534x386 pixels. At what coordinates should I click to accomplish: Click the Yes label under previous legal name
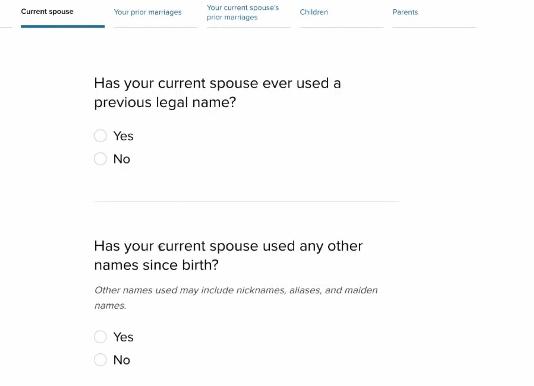[123, 136]
